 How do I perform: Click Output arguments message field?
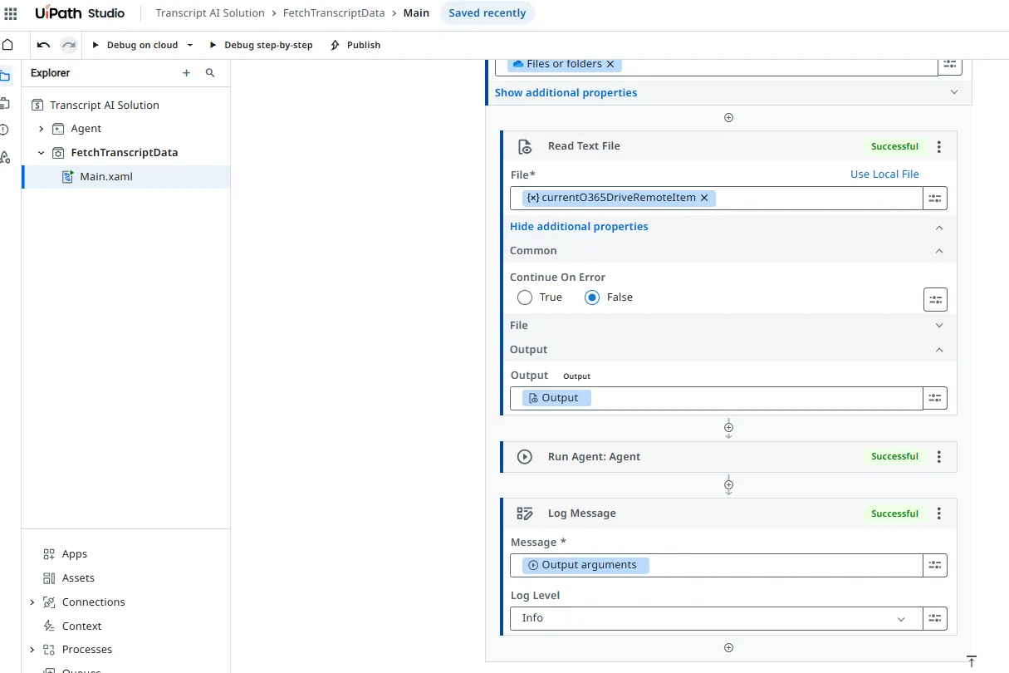tap(716, 566)
